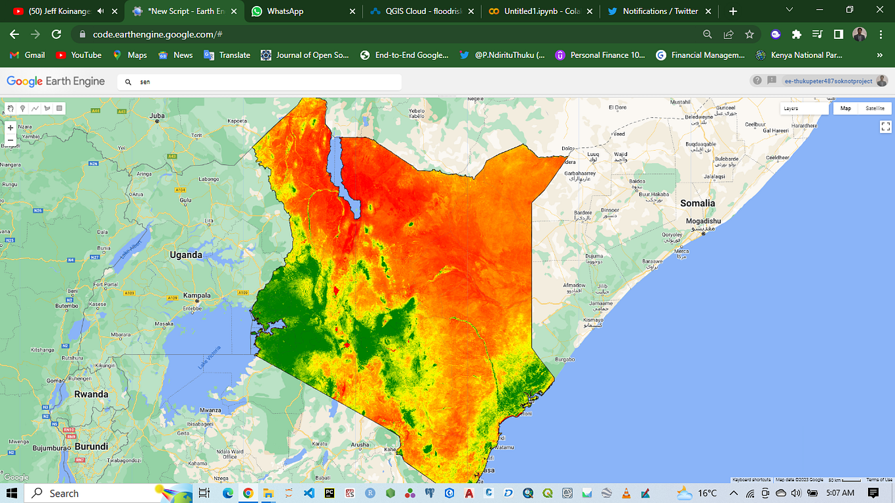Open Earth Engine help via question mark icon
895x503 pixels.
click(757, 80)
